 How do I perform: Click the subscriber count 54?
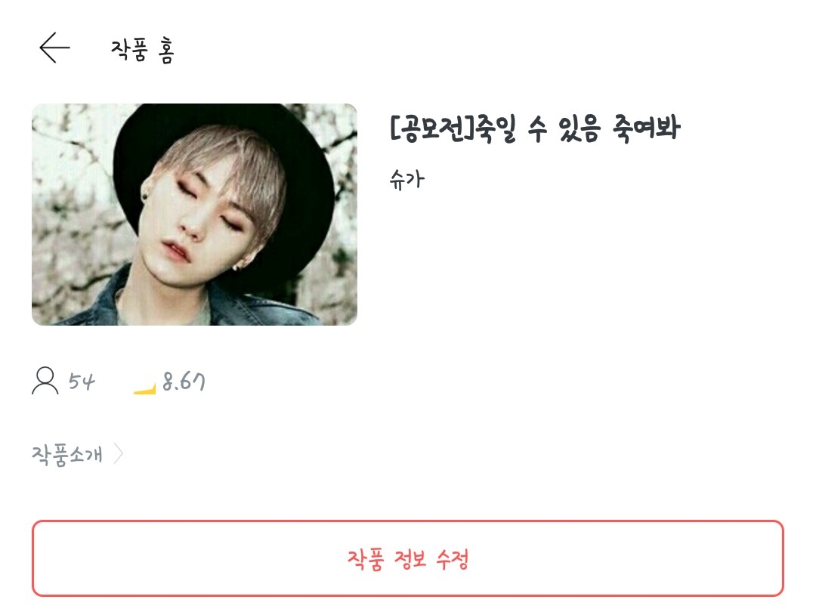[82, 382]
